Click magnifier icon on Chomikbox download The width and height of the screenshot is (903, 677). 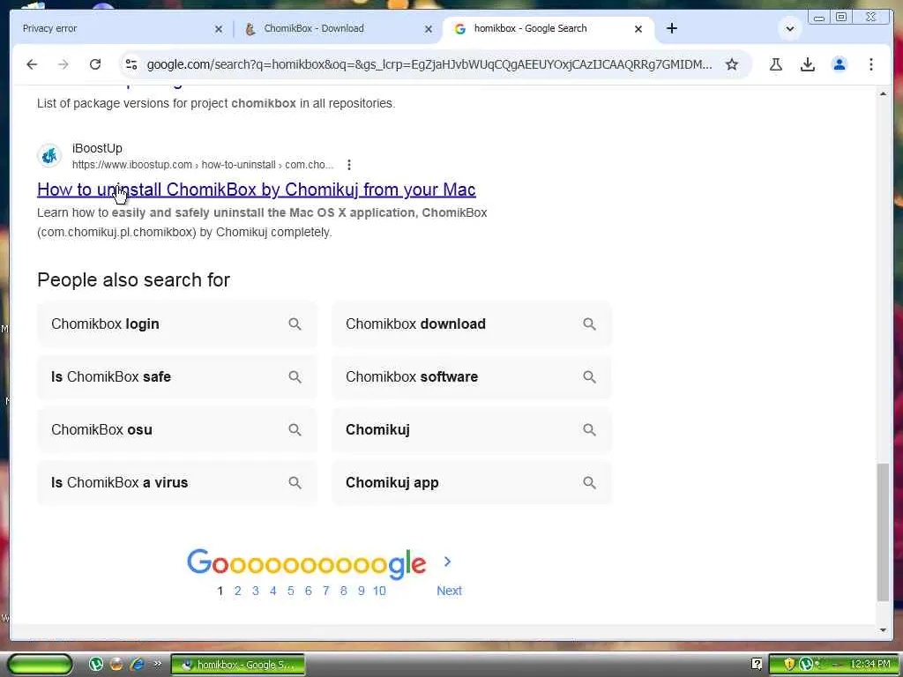(589, 324)
